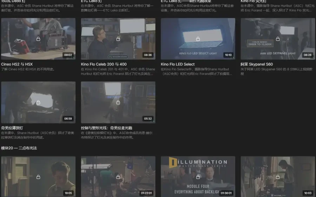Viewport: 316px width, 197px height.
Task: Select the Kino Flo LED Select title
Action: 178,64
